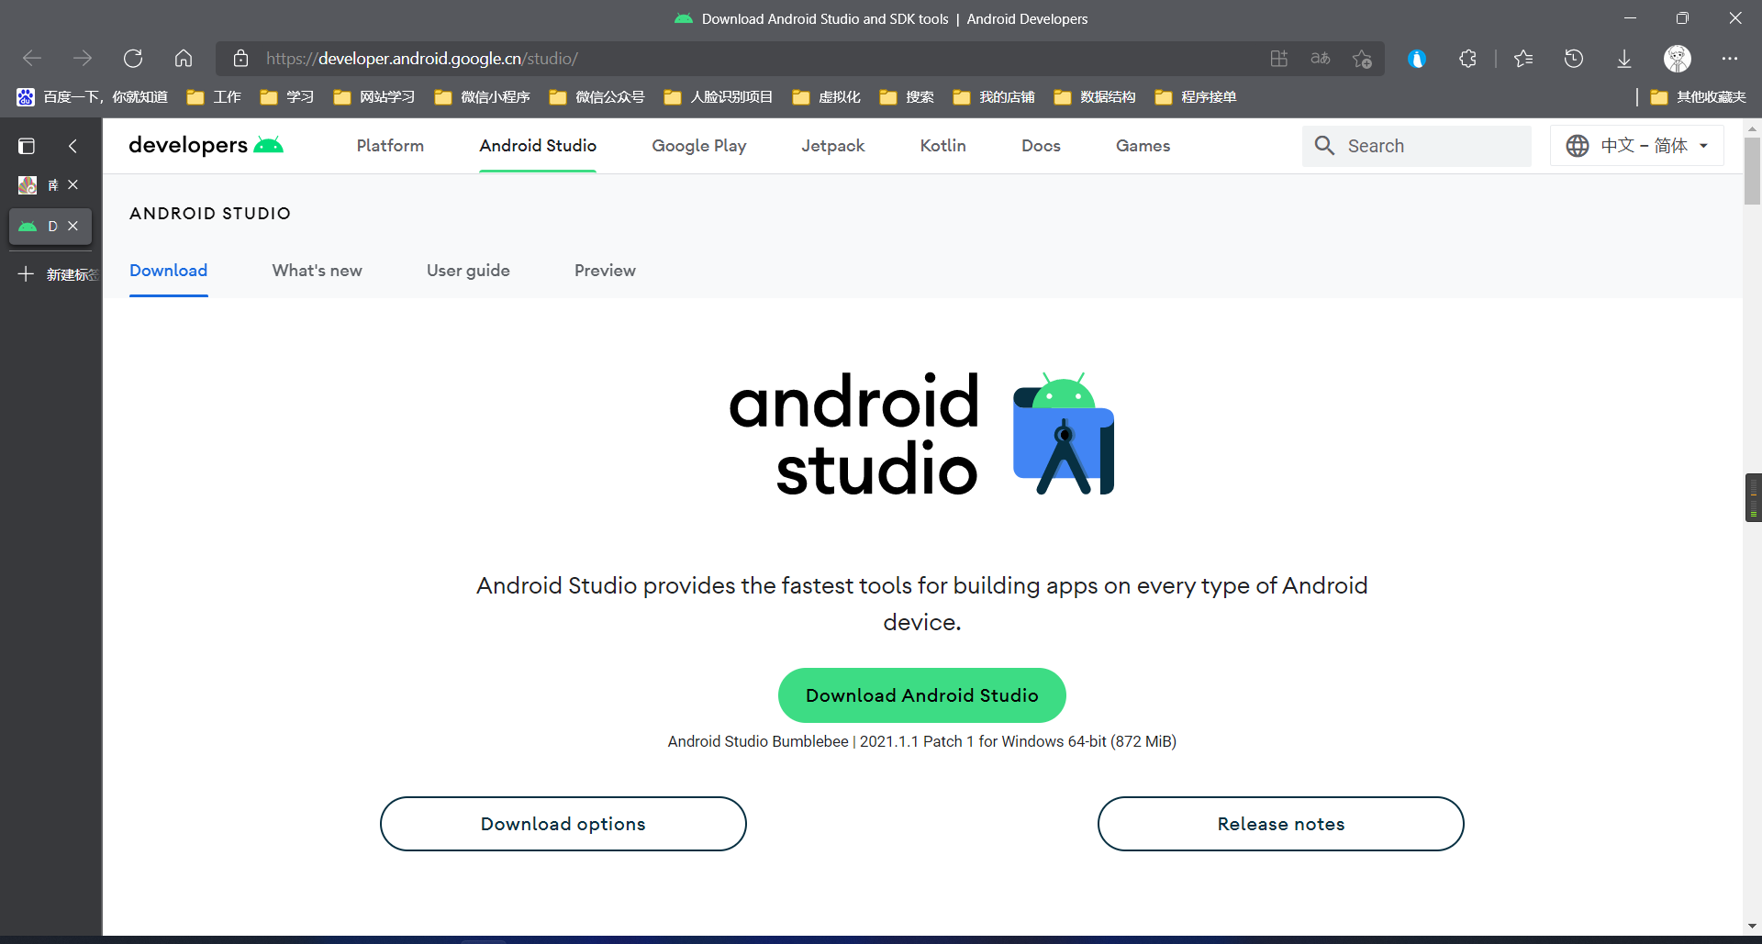This screenshot has height=944, width=1762.
Task: Select the Download sub-tab
Action: pos(169,271)
